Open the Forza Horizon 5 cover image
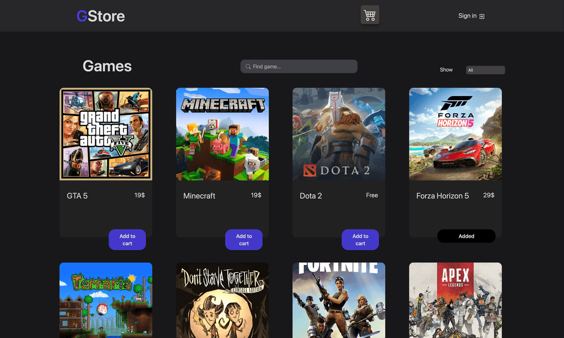This screenshot has width=564, height=338. pyautogui.click(x=455, y=134)
